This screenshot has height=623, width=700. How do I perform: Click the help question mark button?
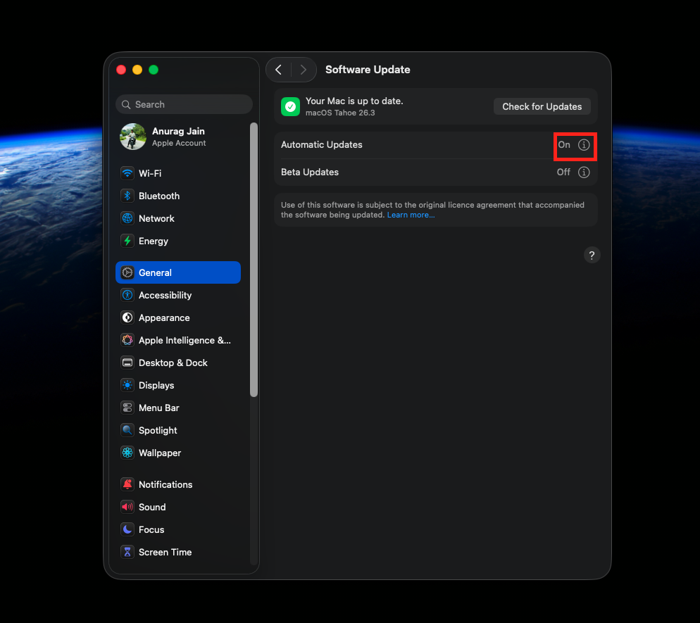click(592, 255)
